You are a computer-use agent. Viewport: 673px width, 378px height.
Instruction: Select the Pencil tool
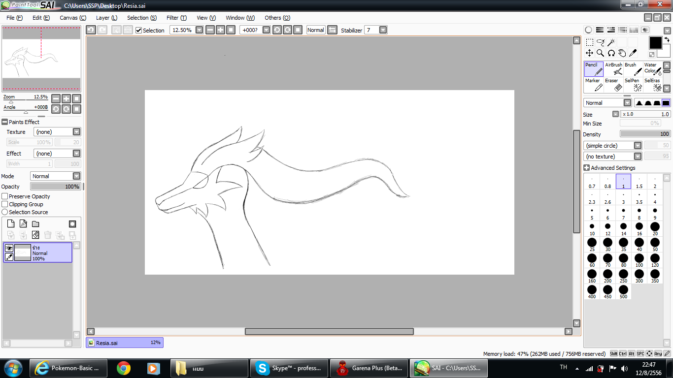(x=594, y=69)
